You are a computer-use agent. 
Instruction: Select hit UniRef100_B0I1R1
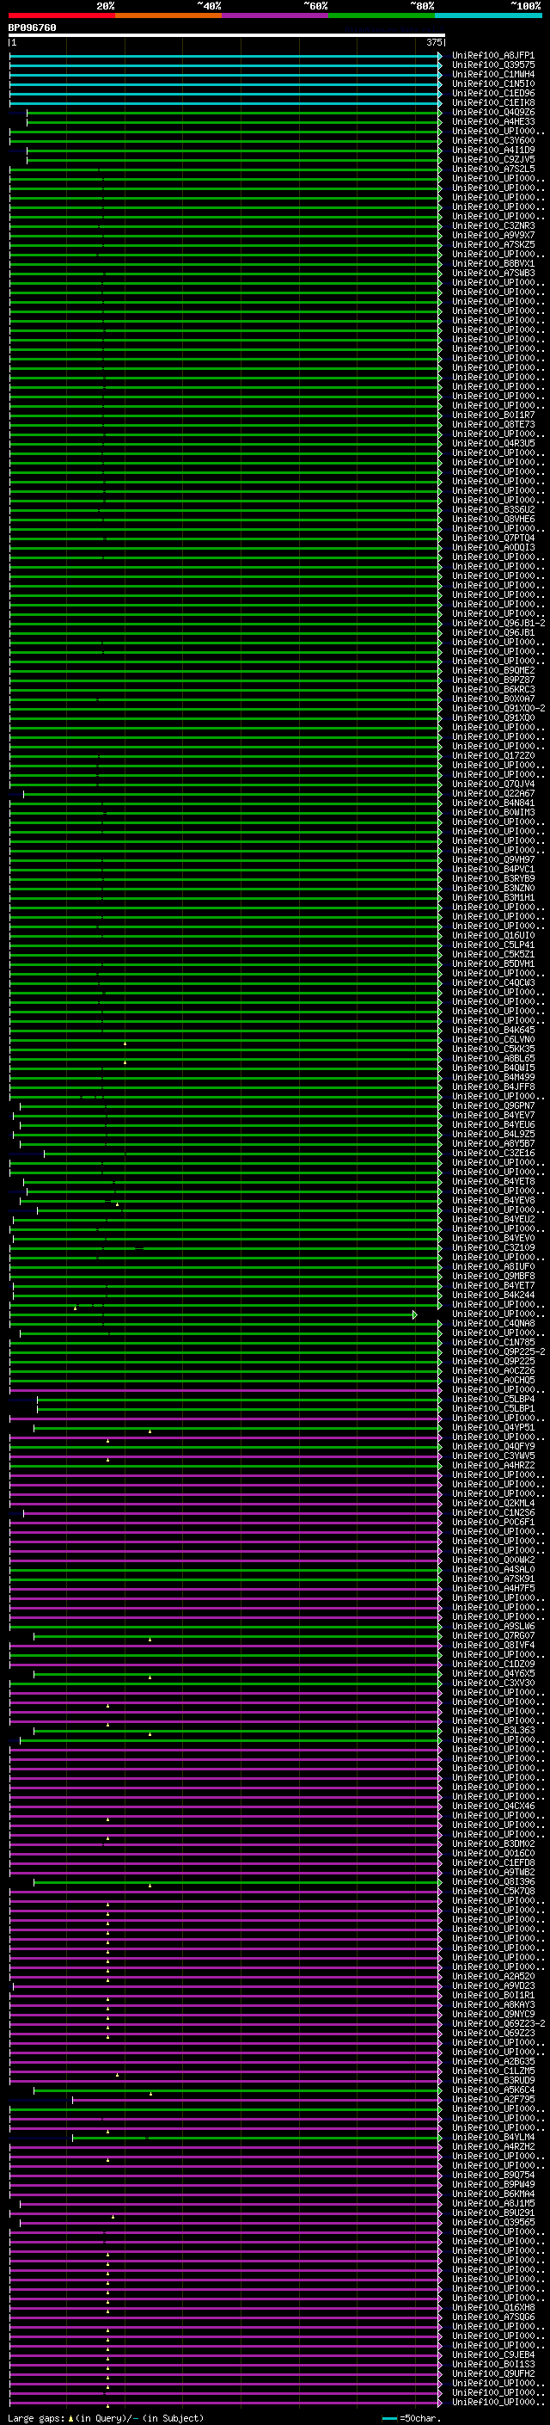pos(493,1995)
